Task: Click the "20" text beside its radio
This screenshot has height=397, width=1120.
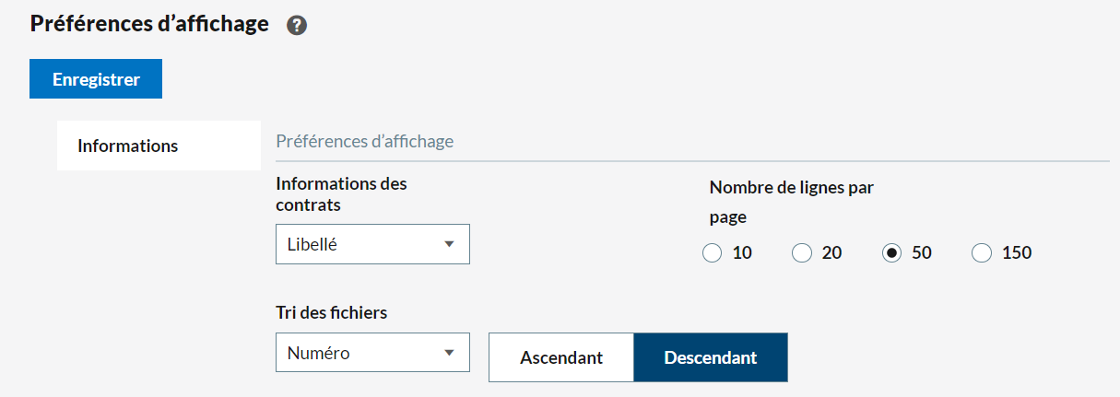Action: 831,252
